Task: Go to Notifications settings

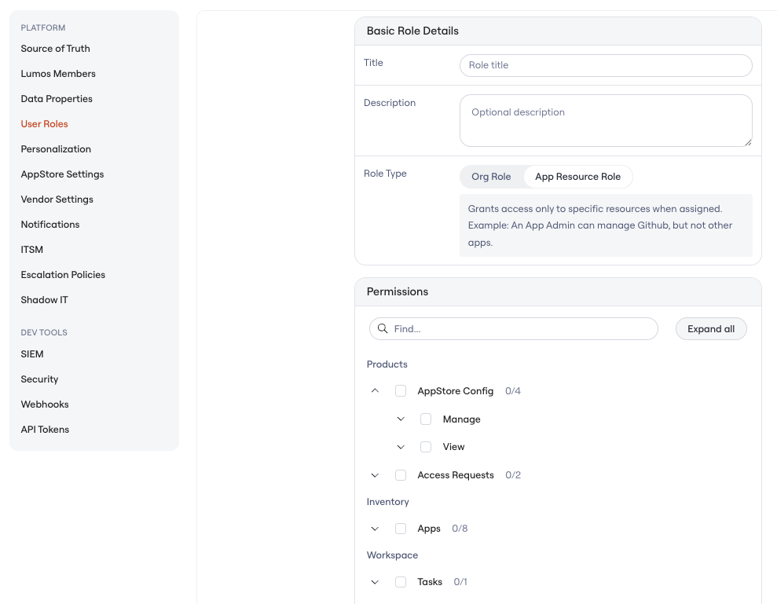Action: (50, 225)
